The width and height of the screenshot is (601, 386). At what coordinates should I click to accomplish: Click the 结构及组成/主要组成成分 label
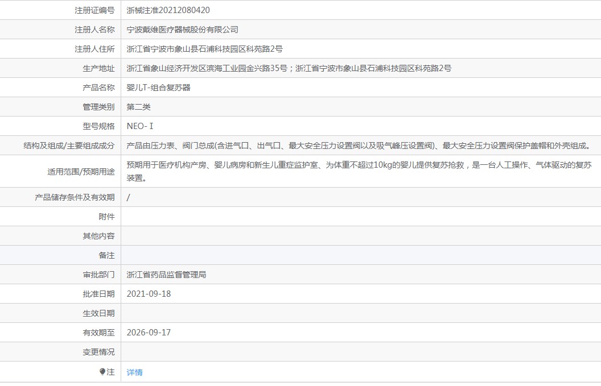pyautogui.click(x=69, y=146)
